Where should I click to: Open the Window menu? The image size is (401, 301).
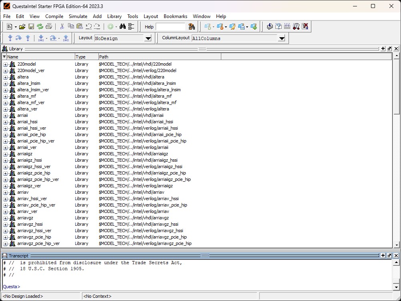202,16
